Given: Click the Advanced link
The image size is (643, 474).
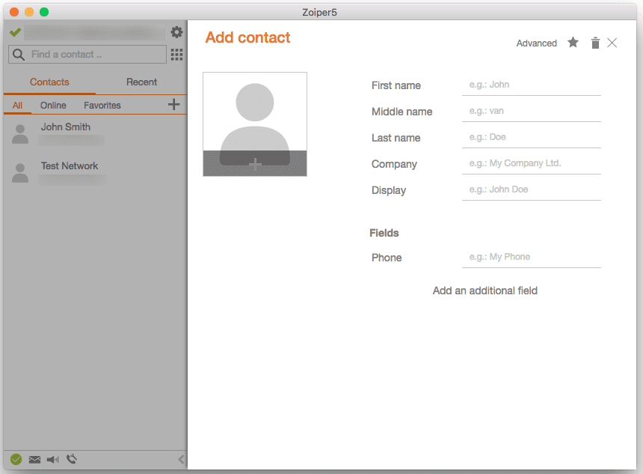Looking at the screenshot, I should click(536, 43).
